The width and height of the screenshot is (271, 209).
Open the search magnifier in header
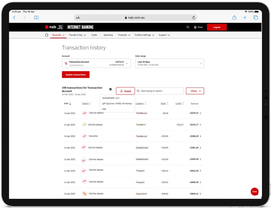[188, 27]
